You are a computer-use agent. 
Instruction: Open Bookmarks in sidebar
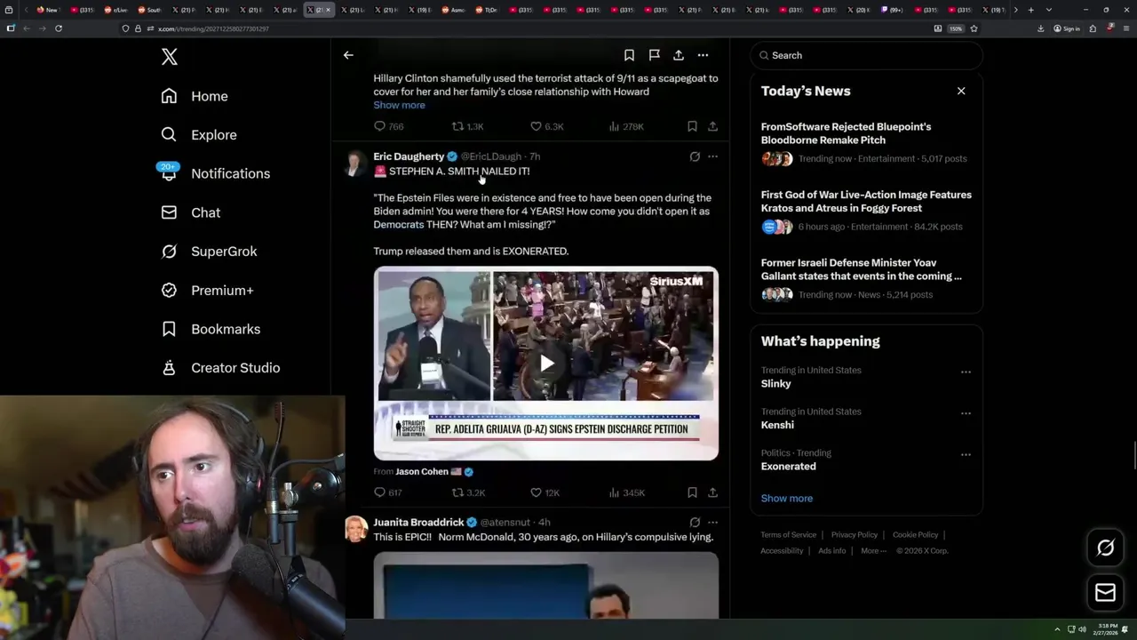tap(211, 329)
